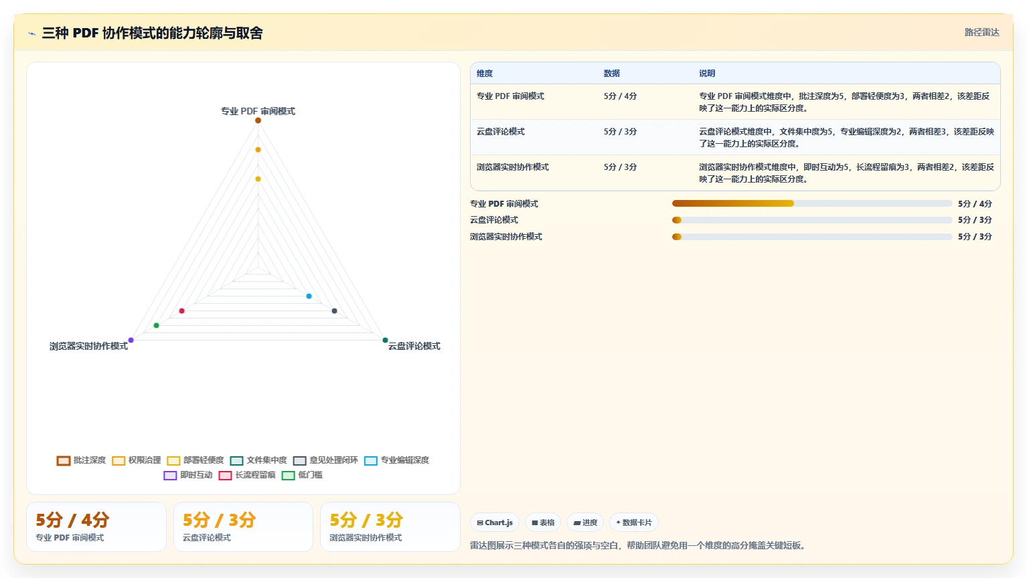Hide the 意见处理闭环 dataset in legend

point(325,460)
